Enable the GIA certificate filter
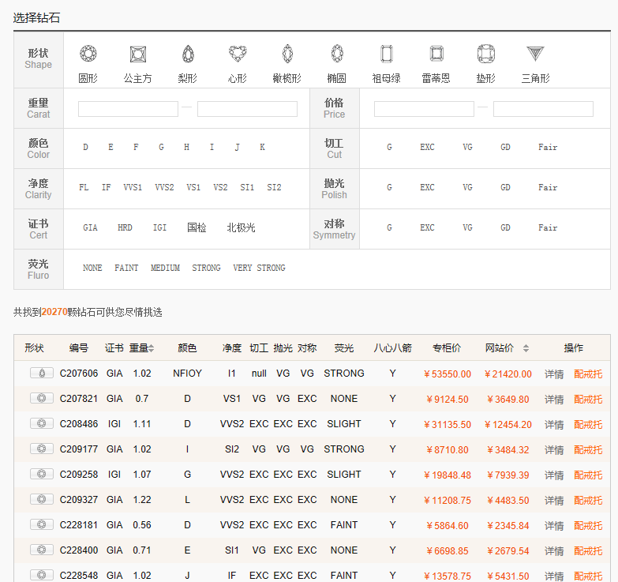 click(90, 228)
